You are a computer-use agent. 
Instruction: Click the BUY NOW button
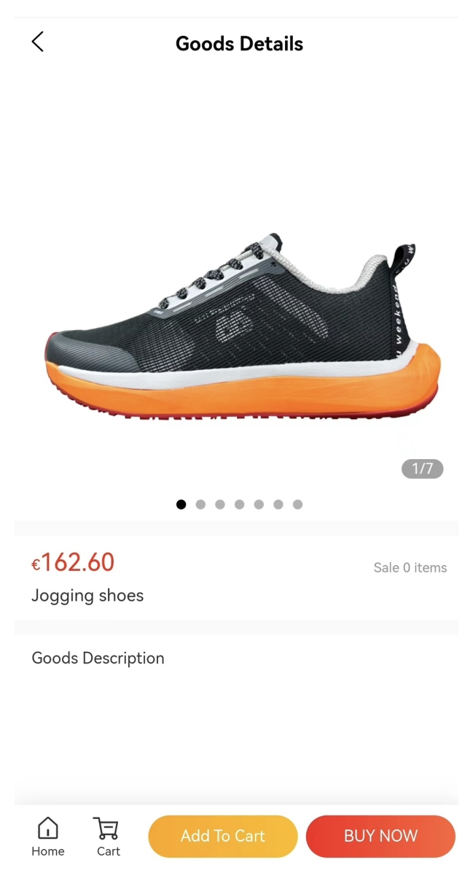coord(380,836)
